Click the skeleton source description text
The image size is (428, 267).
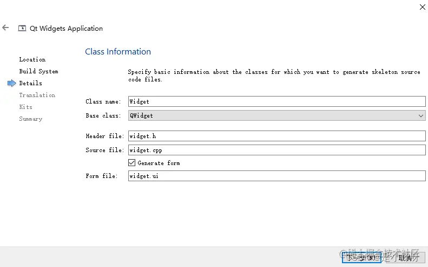[274, 76]
